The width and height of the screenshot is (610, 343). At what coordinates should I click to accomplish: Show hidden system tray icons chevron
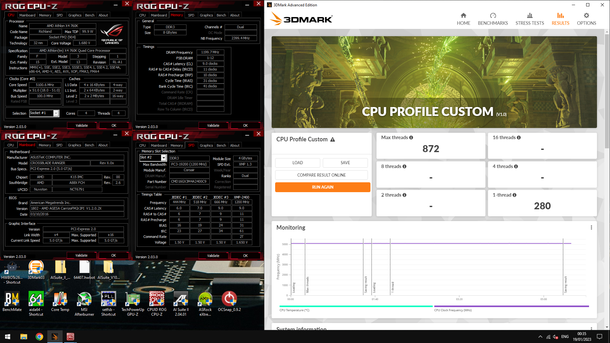pyautogui.click(x=540, y=337)
